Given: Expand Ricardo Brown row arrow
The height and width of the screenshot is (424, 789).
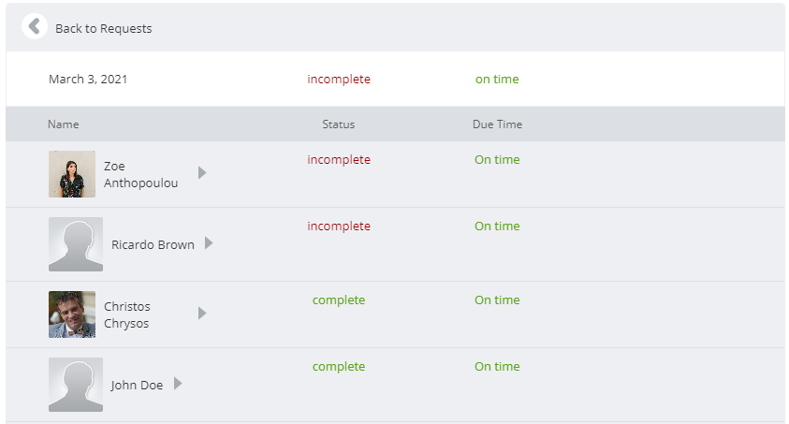Looking at the screenshot, I should click(x=209, y=243).
